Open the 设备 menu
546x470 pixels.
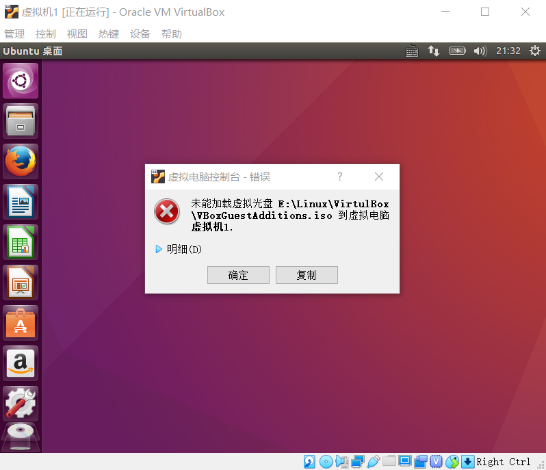[140, 34]
